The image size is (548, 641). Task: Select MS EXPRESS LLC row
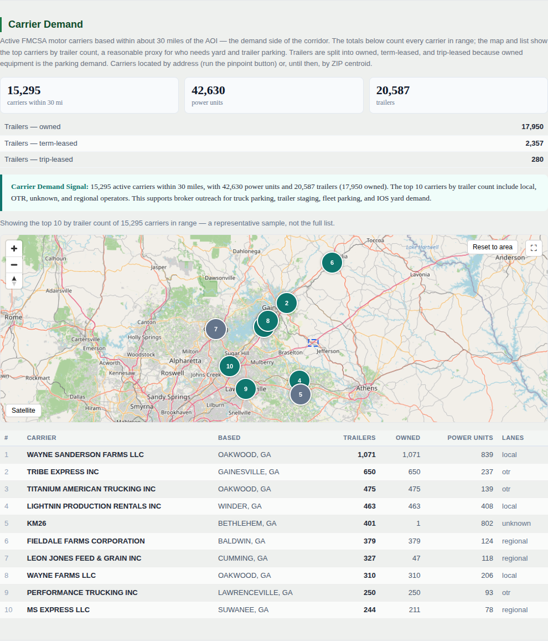click(x=274, y=609)
